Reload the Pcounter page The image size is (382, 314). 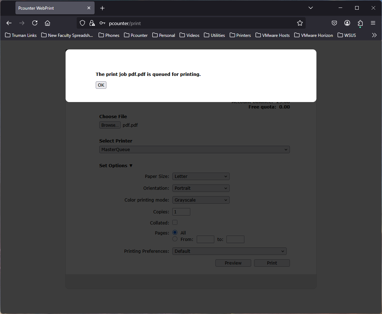tap(35, 23)
